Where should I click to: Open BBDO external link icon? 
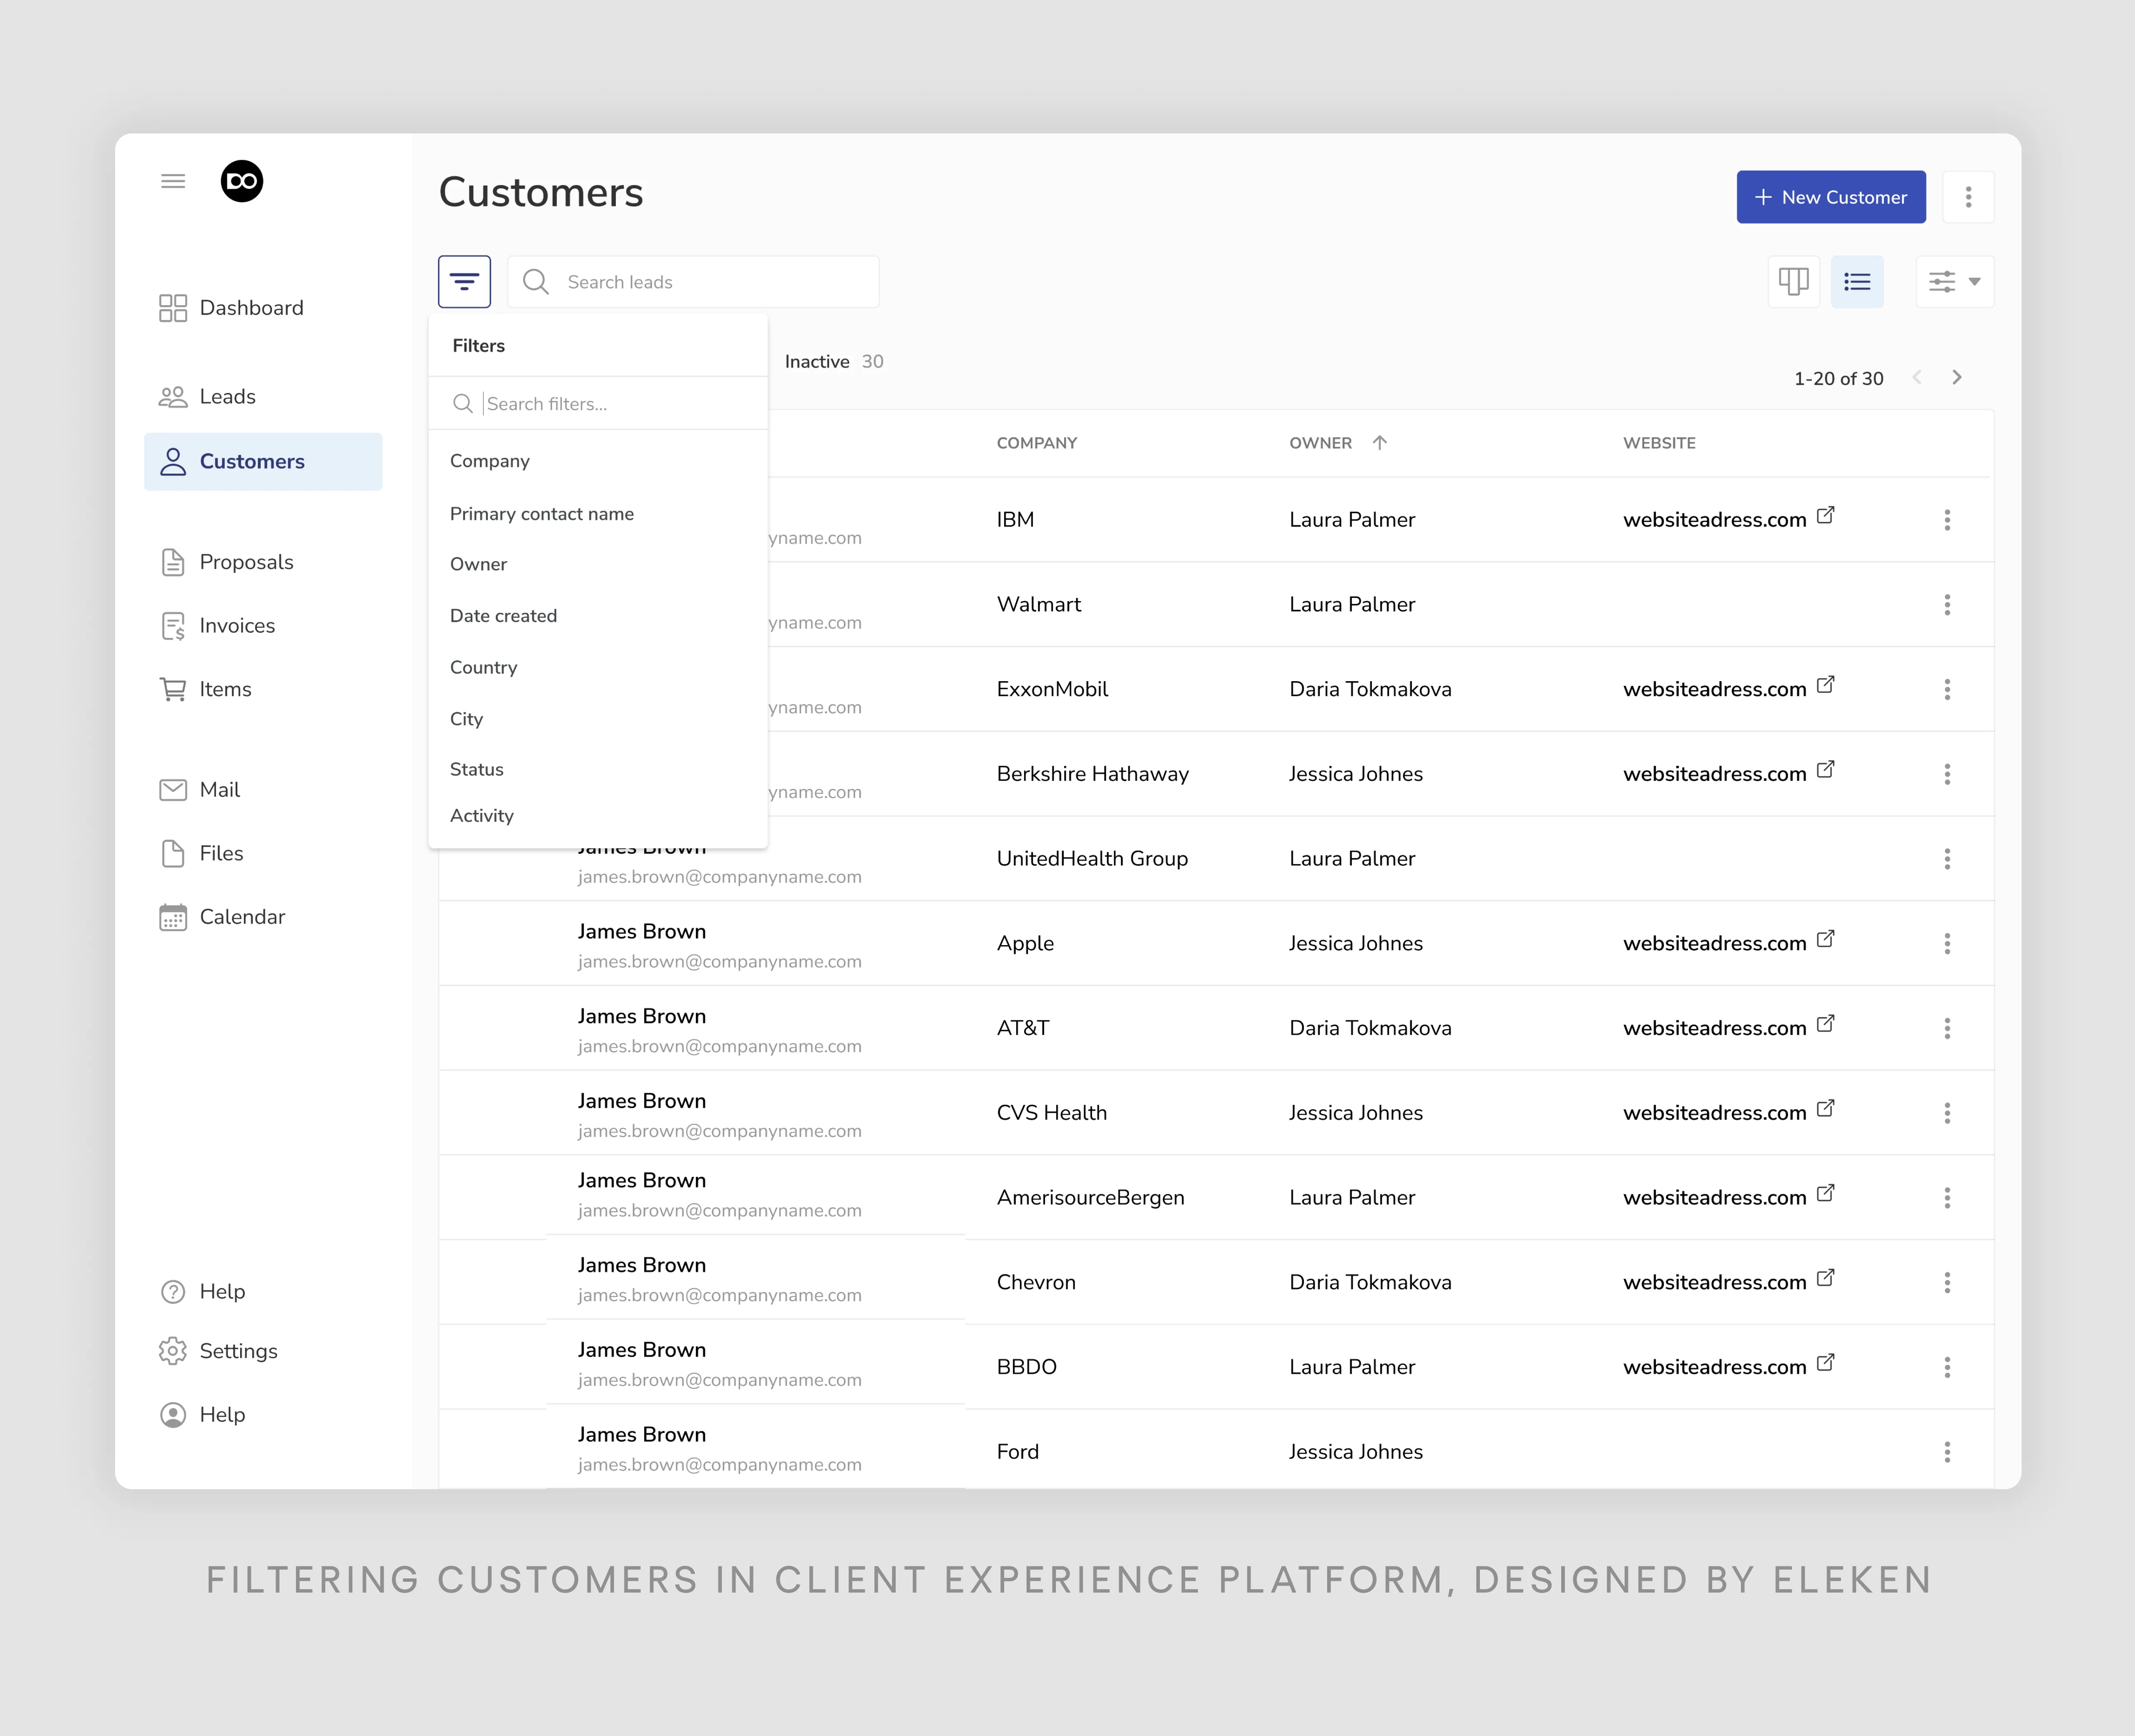click(x=1825, y=1363)
